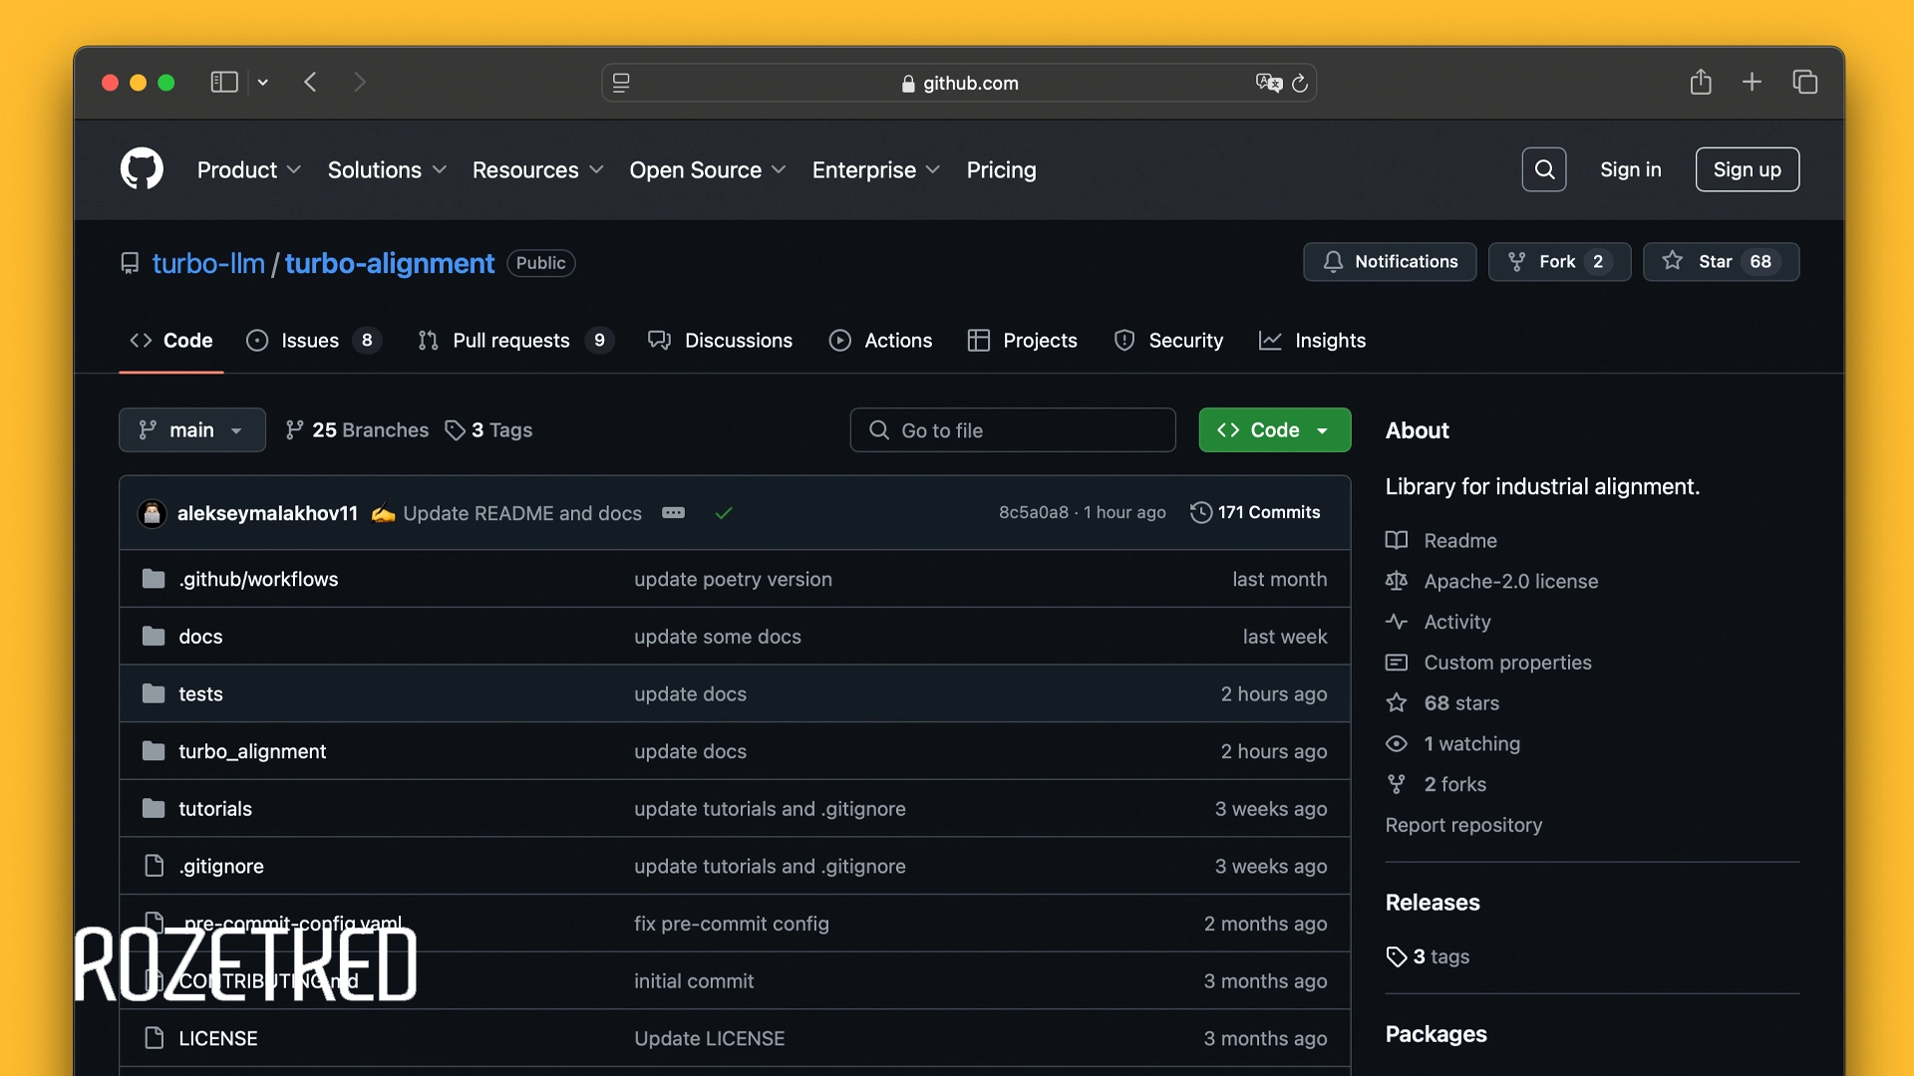This screenshot has width=1914, height=1076.
Task: Click the Go to file search field
Action: click(x=1013, y=430)
